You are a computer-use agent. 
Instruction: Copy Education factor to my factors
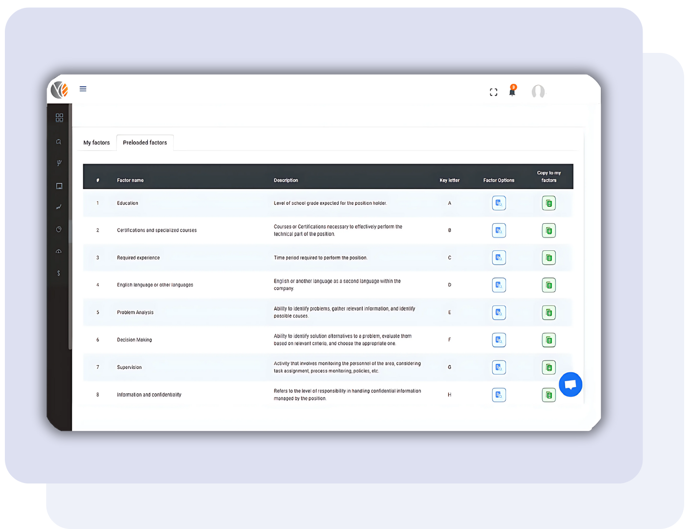[x=549, y=203]
